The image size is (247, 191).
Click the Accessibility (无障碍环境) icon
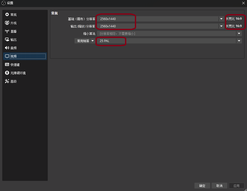tap(7, 73)
